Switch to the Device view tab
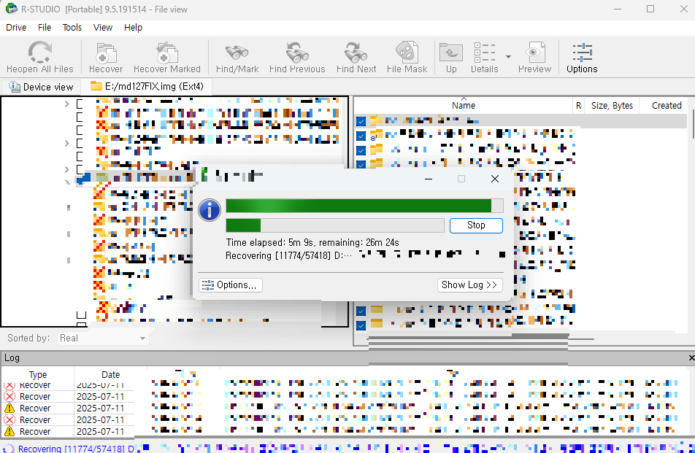This screenshot has width=695, height=453. [41, 87]
